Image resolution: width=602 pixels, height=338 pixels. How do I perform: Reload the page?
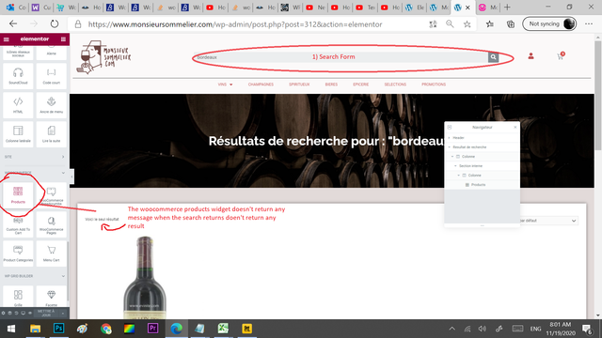click(x=55, y=24)
